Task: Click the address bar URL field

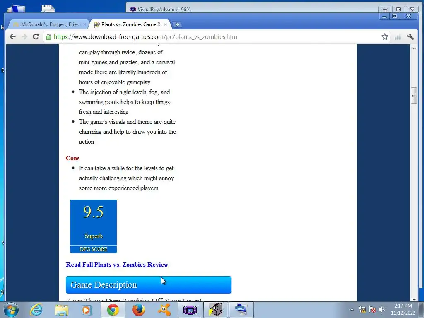Action: tap(216, 37)
